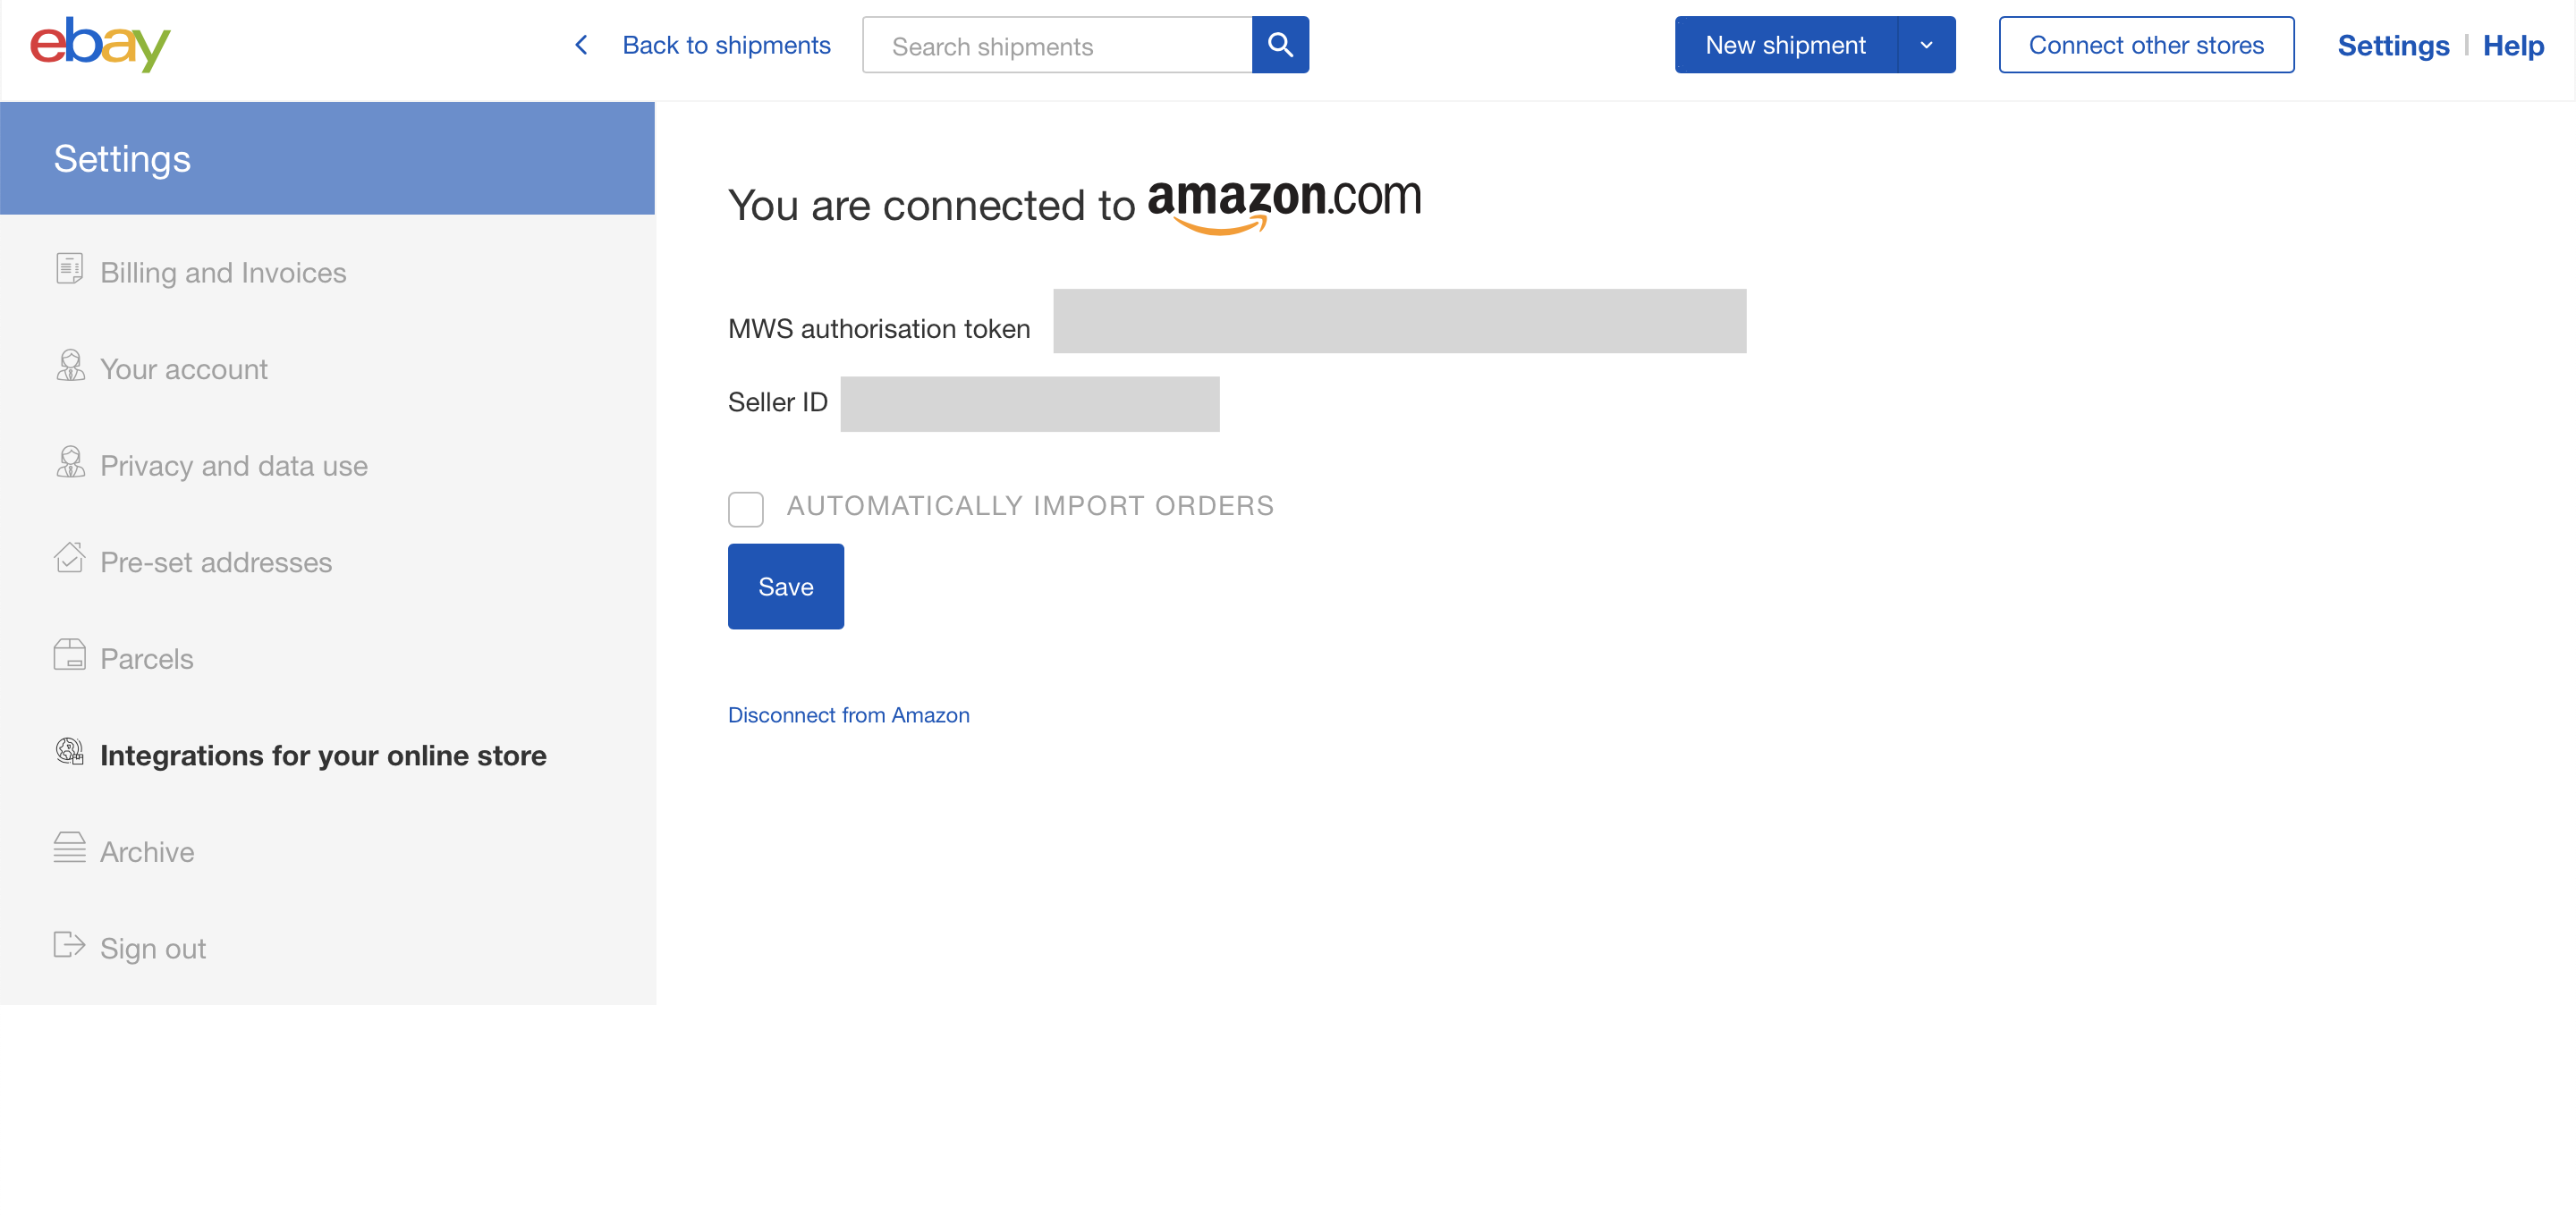Click the Your account person icon
Viewport: 2576px width, 1216px height.
pos(69,365)
